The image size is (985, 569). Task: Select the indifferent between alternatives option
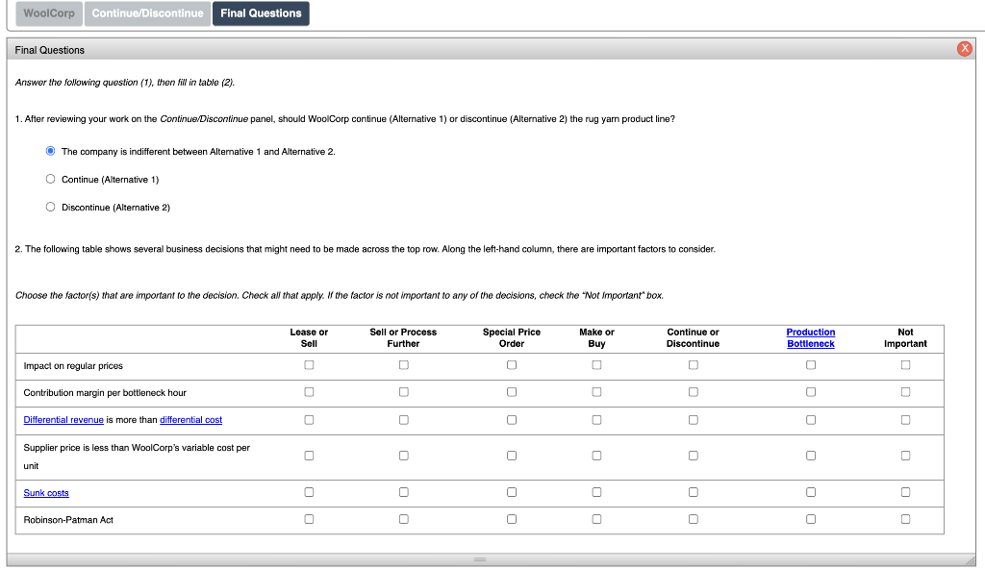50,150
